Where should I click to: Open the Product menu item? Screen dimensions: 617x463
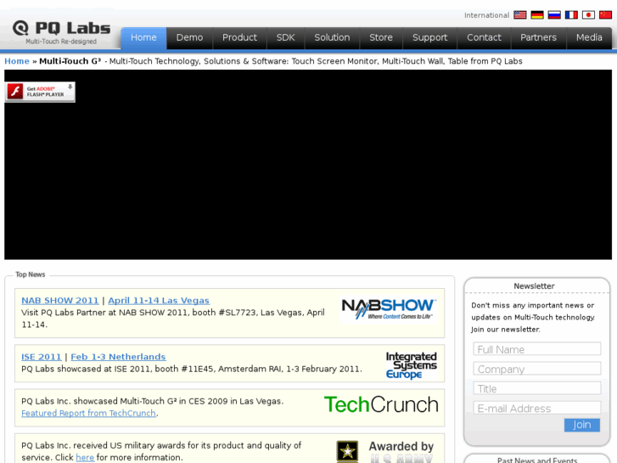point(239,38)
